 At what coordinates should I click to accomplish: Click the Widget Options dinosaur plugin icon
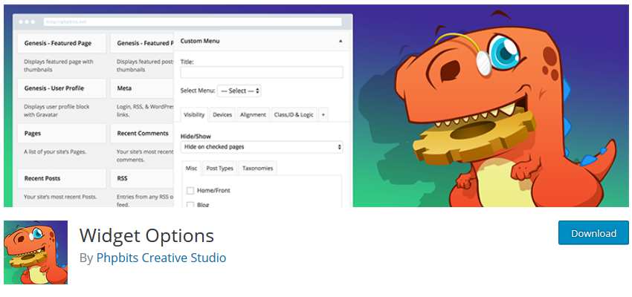pyautogui.click(x=36, y=252)
